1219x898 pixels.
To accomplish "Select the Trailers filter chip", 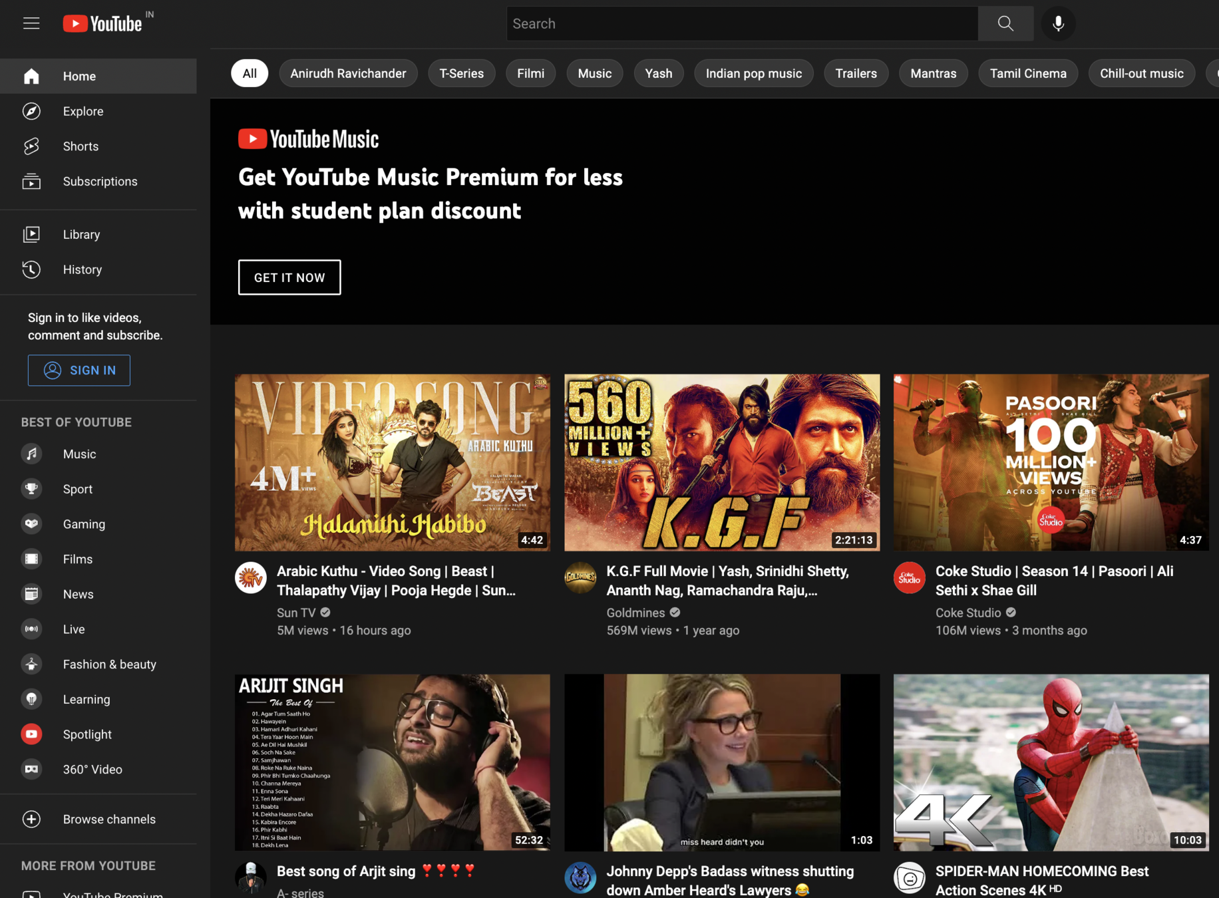I will click(x=856, y=73).
